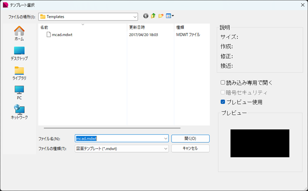Uncheck プレビュー使用 checkbox

223,101
